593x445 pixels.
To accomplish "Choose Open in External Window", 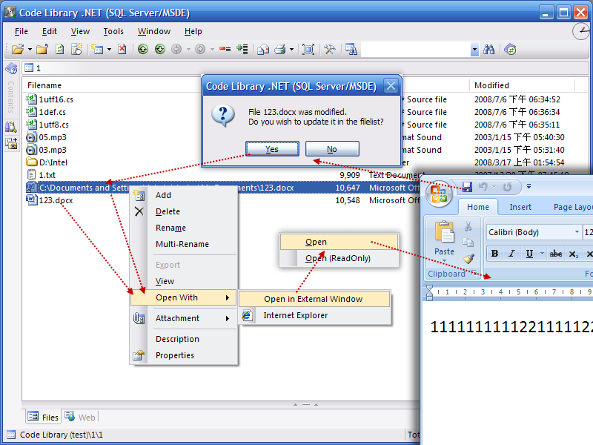I will tap(314, 299).
